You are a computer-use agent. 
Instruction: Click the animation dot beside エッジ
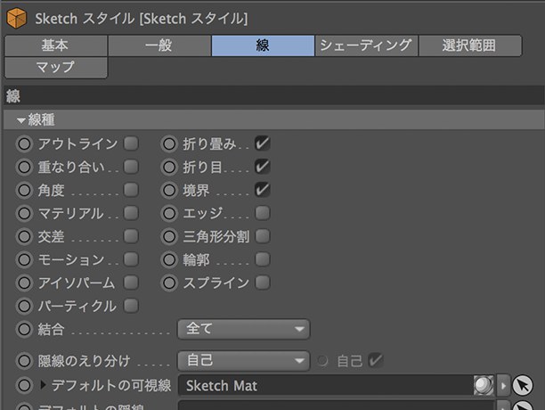click(x=169, y=213)
